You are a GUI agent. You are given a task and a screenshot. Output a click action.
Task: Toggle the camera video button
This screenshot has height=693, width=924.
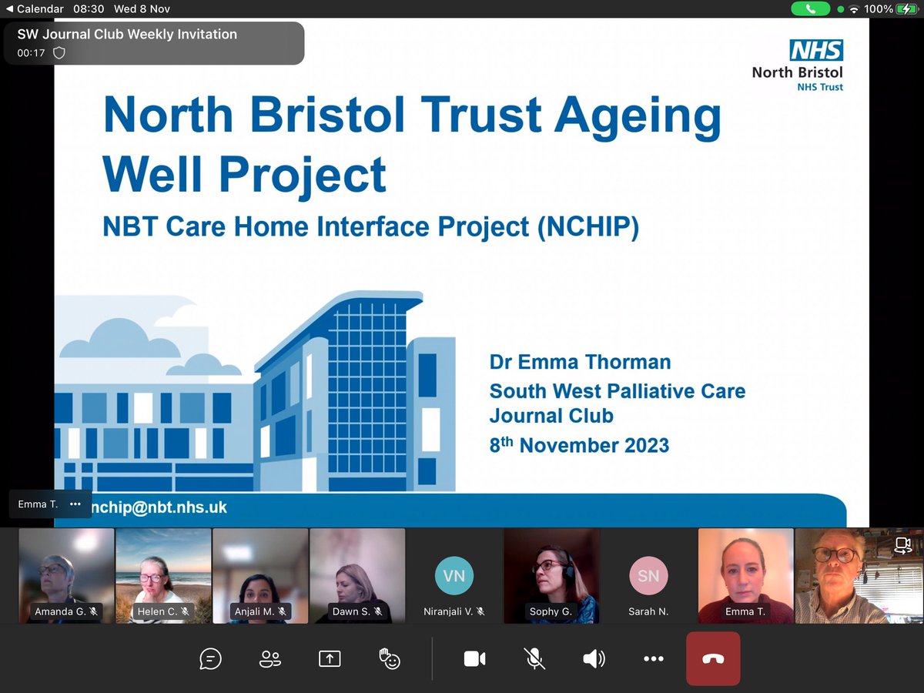click(474, 659)
